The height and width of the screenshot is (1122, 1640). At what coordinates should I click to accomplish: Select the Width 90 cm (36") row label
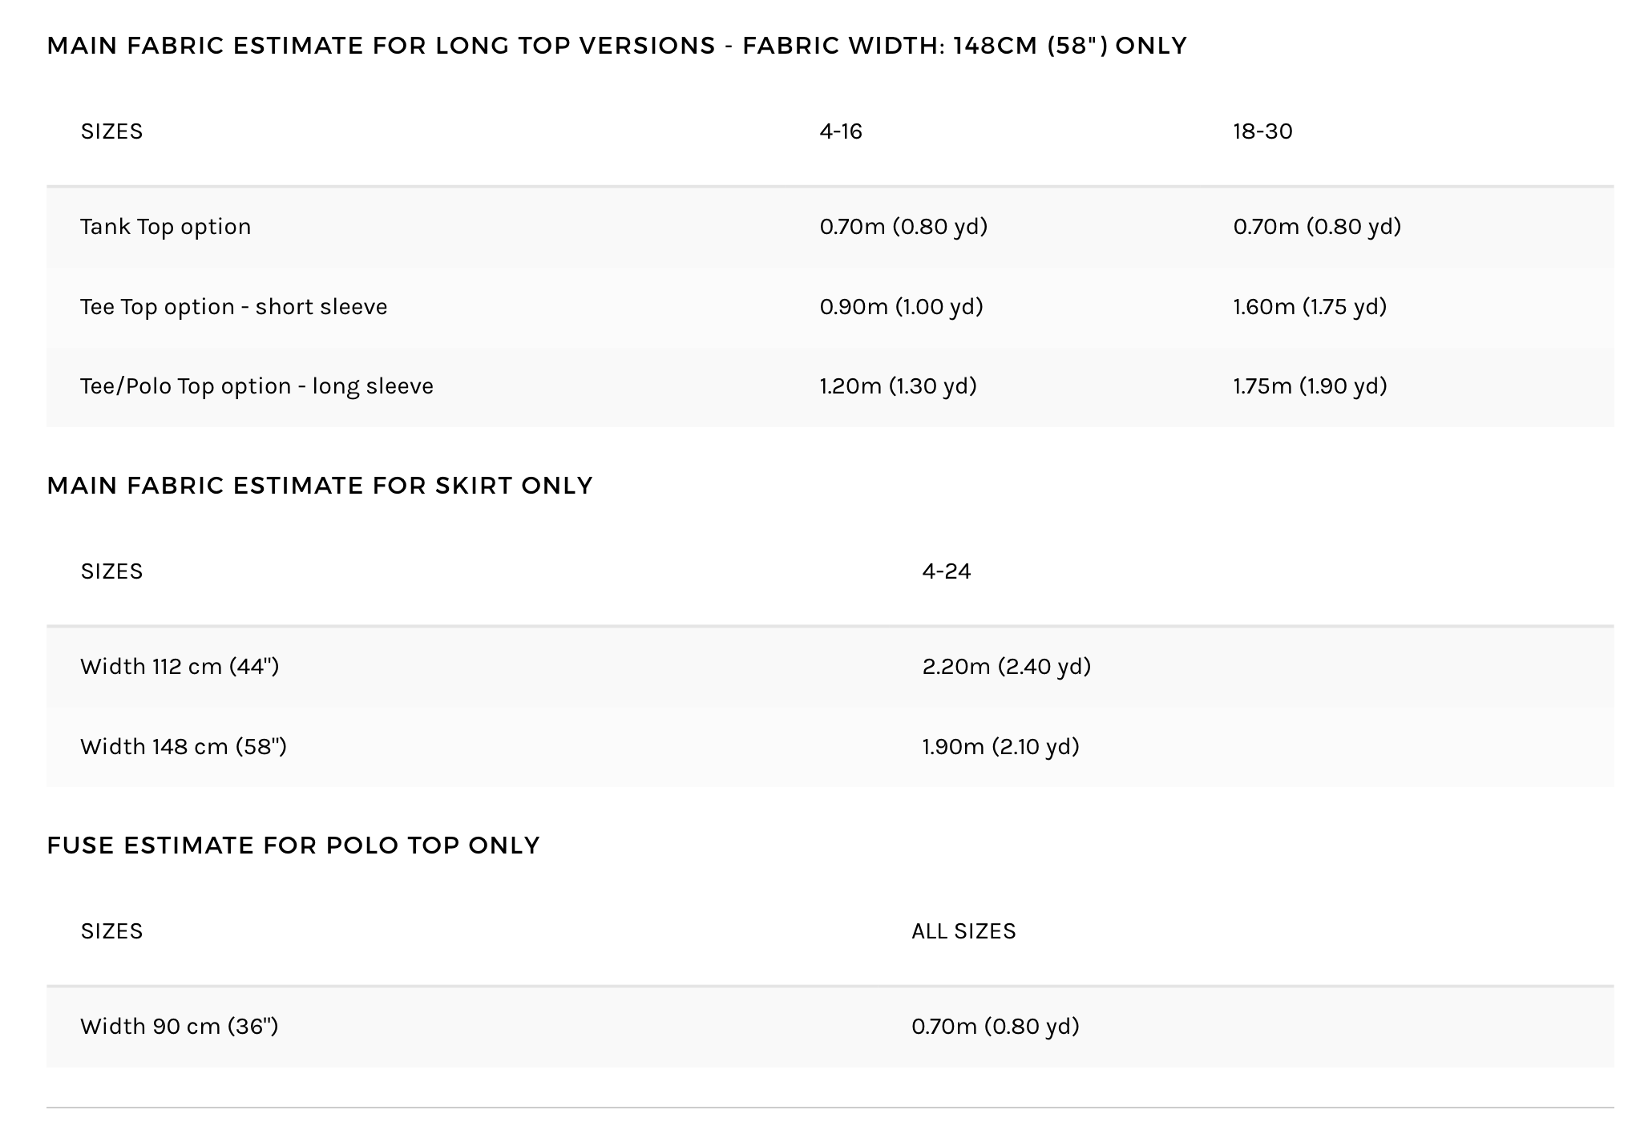coord(180,1027)
